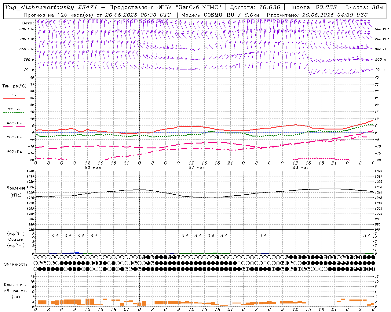This screenshot has width=391, height=312.
Task: Click the red '2м' legend line
Action: click(14, 99)
